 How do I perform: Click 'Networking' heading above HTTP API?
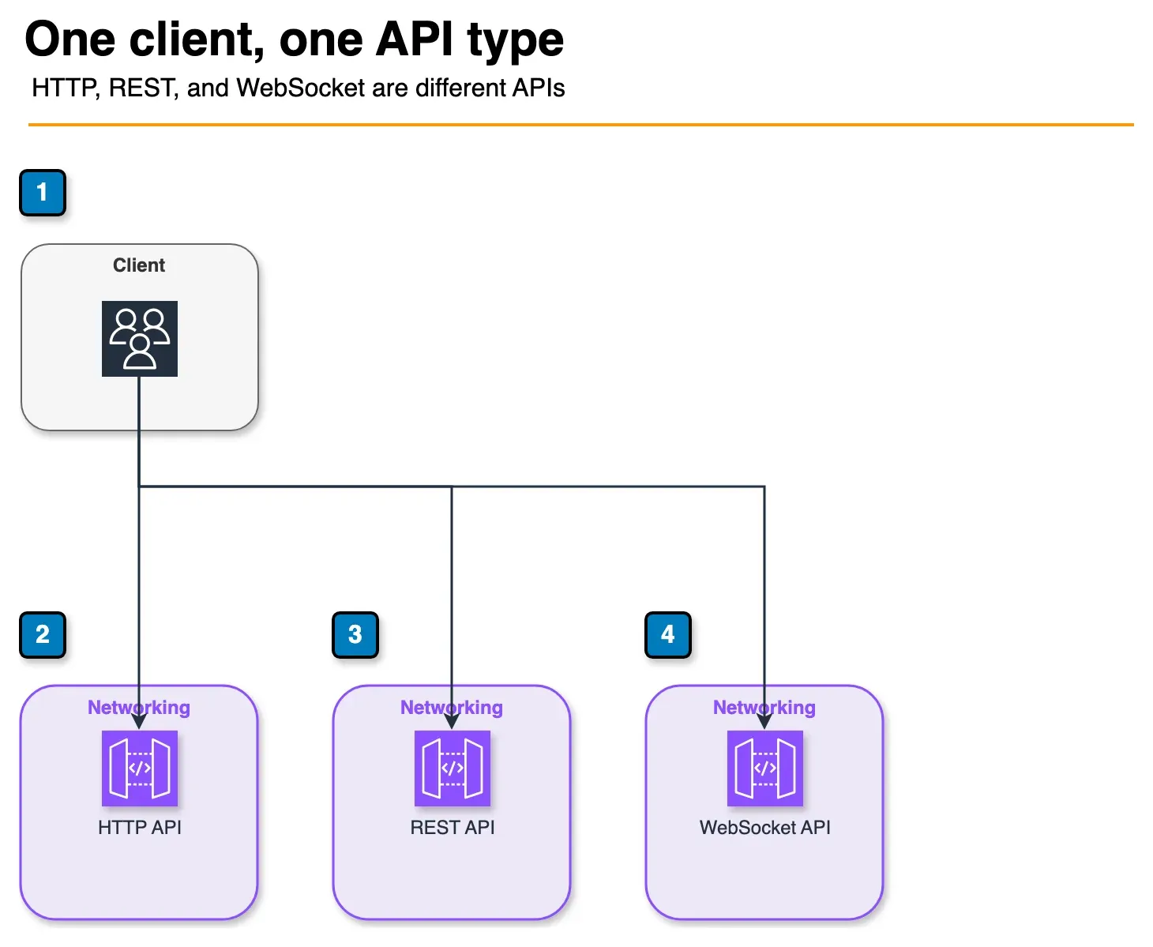coord(139,708)
